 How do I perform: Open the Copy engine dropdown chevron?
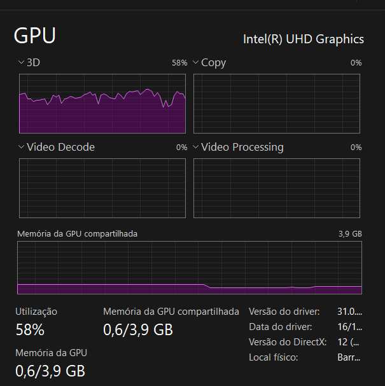coord(196,63)
